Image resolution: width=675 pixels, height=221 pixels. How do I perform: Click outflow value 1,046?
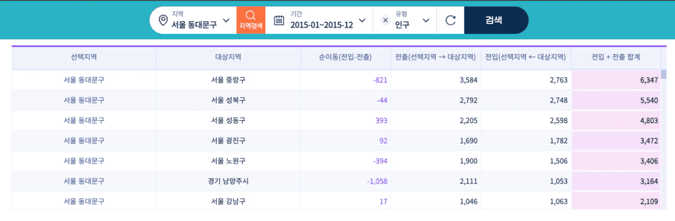tap(469, 201)
